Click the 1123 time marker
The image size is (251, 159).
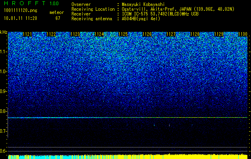pos(75,34)
